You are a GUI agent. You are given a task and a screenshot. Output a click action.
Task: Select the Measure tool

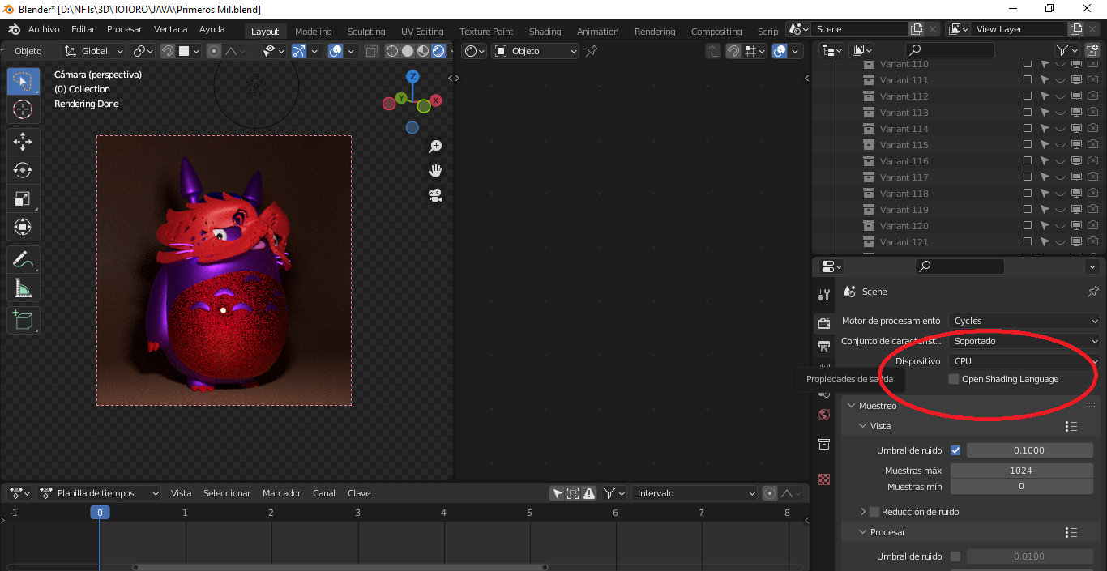pyautogui.click(x=23, y=288)
